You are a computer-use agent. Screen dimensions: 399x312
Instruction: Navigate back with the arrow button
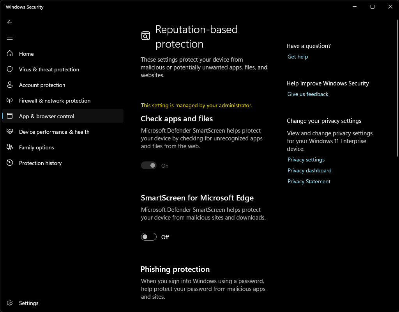[x=10, y=22]
